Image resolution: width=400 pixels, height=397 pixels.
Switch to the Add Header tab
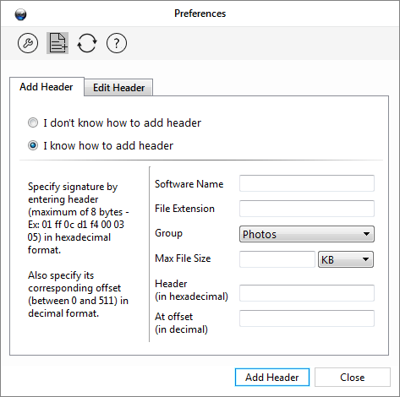[47, 87]
